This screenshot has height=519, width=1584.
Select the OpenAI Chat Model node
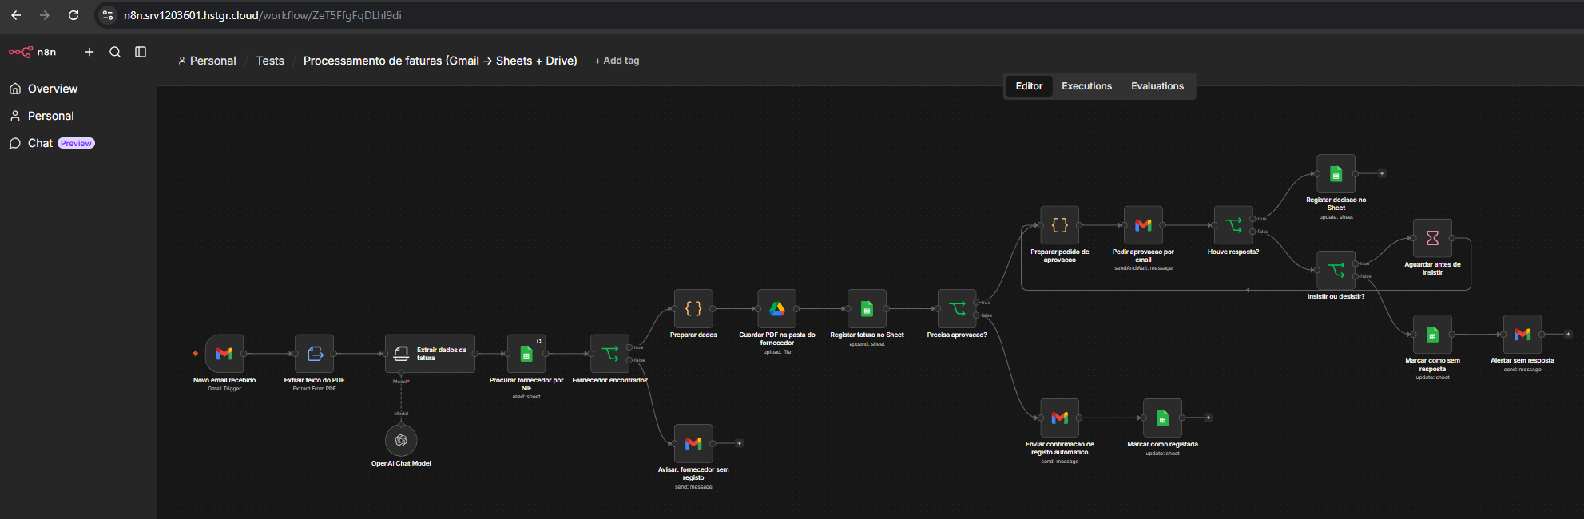pyautogui.click(x=401, y=440)
